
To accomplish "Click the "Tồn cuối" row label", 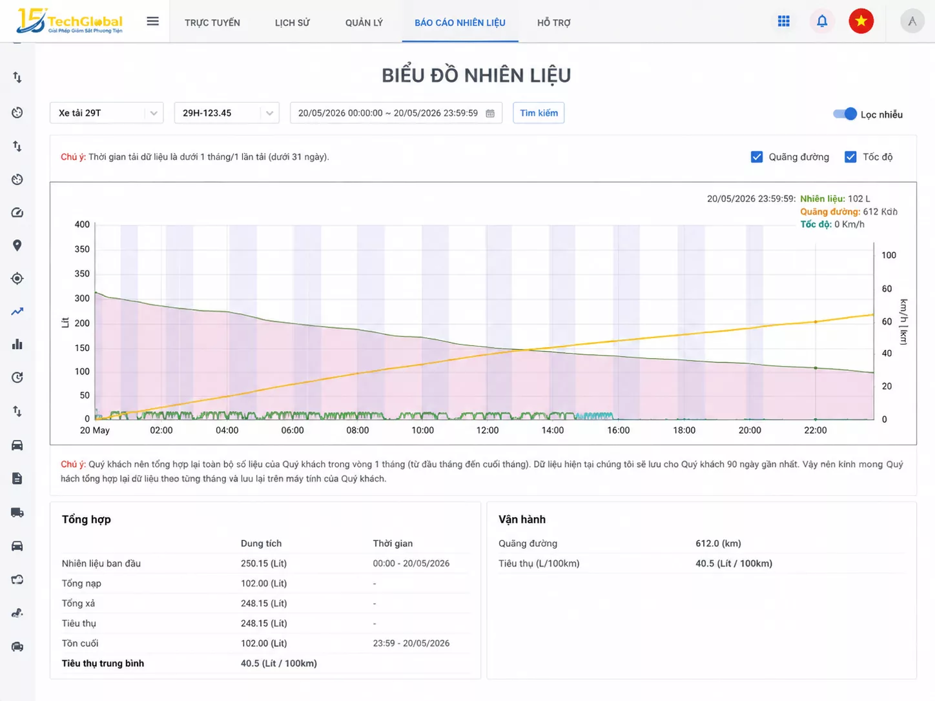I will coord(80,644).
